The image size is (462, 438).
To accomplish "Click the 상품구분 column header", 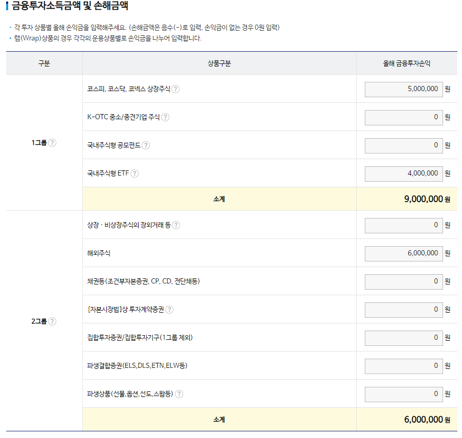I will [x=219, y=63].
